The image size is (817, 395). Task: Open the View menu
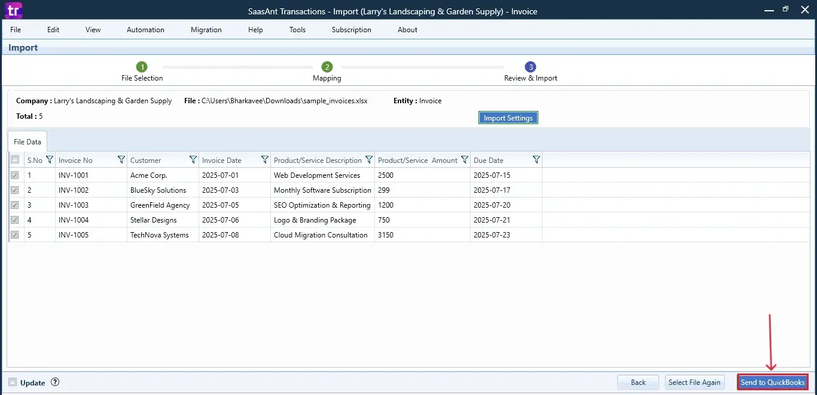coord(93,30)
